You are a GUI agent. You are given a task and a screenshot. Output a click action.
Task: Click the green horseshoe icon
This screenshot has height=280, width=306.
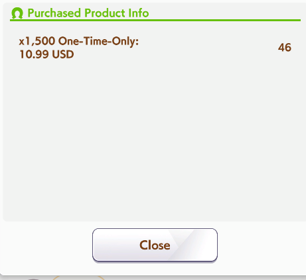point(17,13)
